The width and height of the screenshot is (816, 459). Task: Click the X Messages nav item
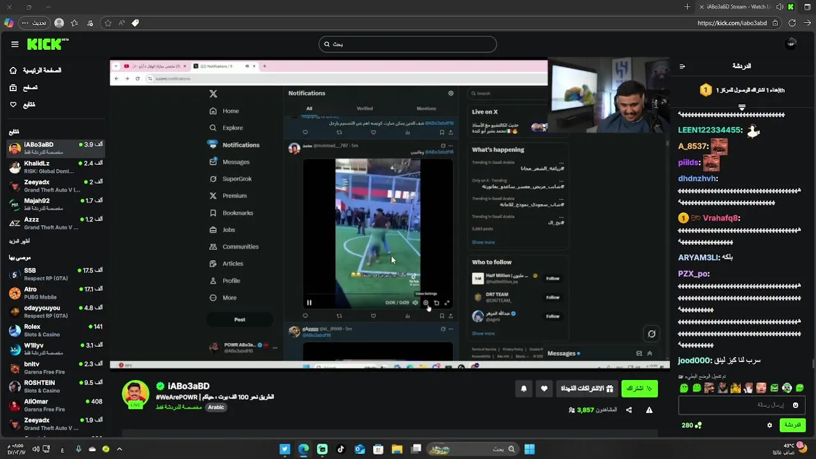229,162
